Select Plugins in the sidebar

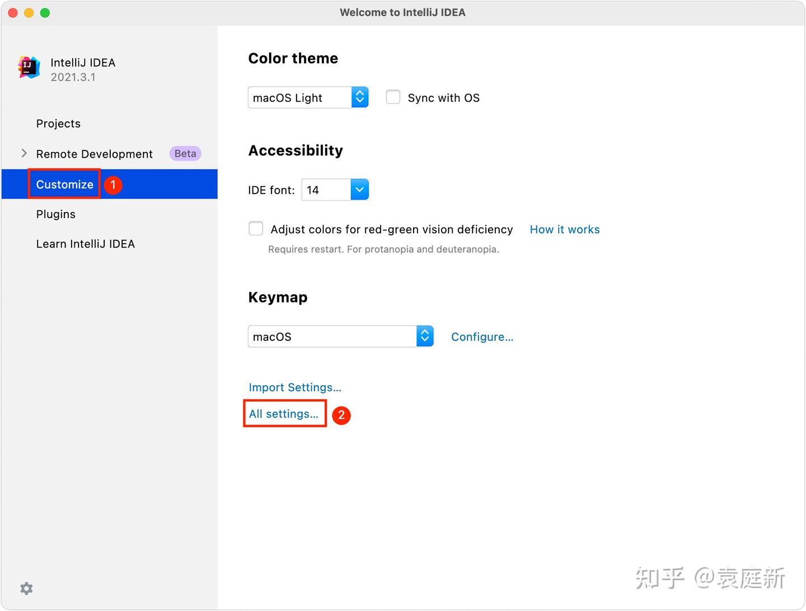pyautogui.click(x=55, y=214)
